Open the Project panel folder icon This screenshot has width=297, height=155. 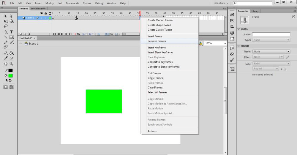(x=232, y=69)
